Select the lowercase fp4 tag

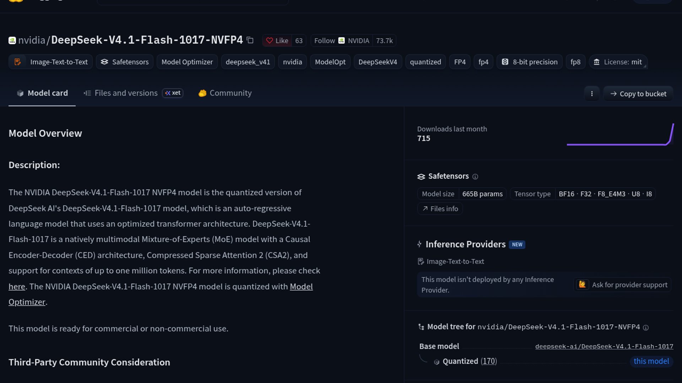point(483,62)
